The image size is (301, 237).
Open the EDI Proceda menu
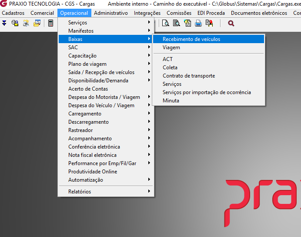pos(211,13)
